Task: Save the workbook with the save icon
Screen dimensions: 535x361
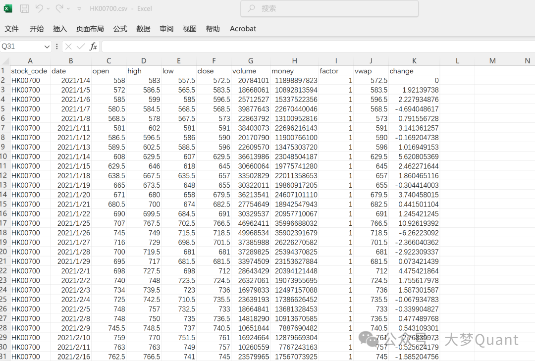Action: click(25, 8)
